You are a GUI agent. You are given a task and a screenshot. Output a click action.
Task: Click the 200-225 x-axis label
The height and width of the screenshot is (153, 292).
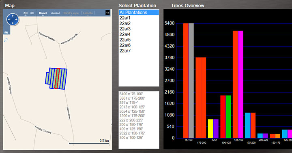click(263, 140)
